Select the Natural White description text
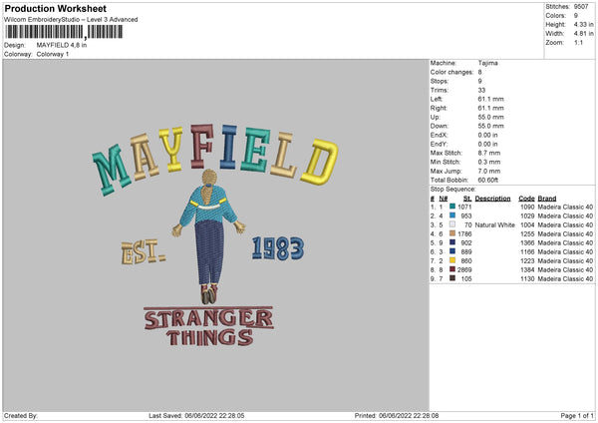Image resolution: width=598 pixels, height=423 pixels. pos(495,224)
